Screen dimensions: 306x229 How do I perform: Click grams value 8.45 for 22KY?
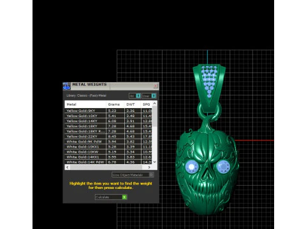tap(112, 136)
